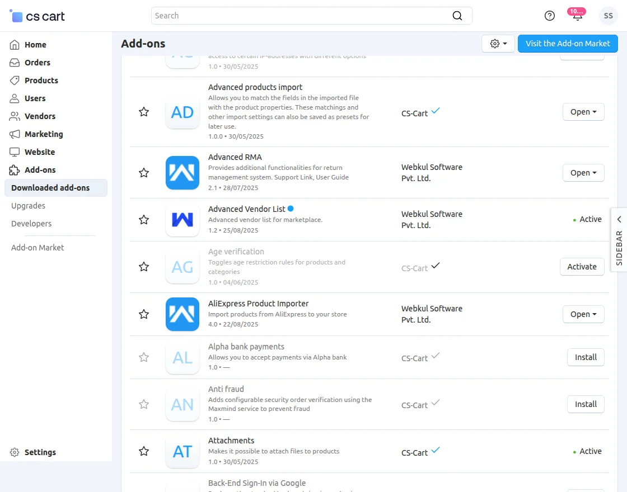The image size is (627, 492).
Task: Favorite the Attachments add-on with the star
Action: [x=144, y=451]
